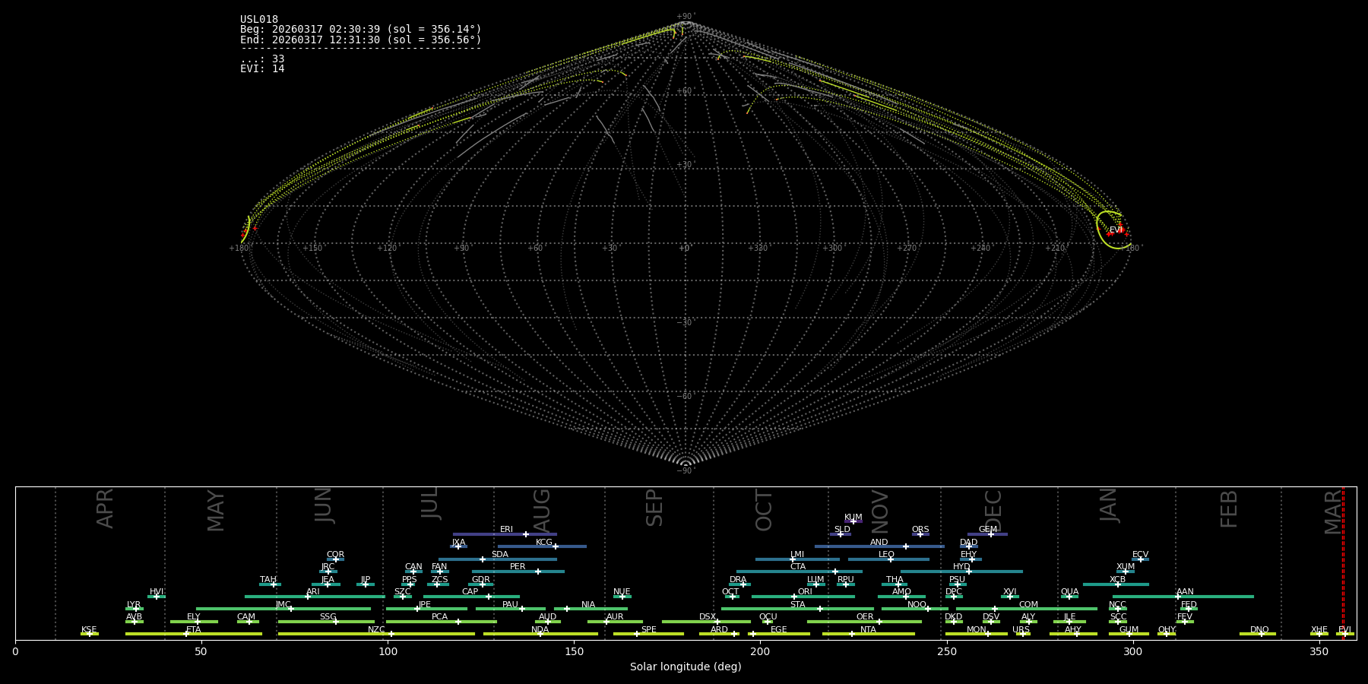The height and width of the screenshot is (684, 1368).
Task: Select the SDA shower label
Action: [499, 555]
